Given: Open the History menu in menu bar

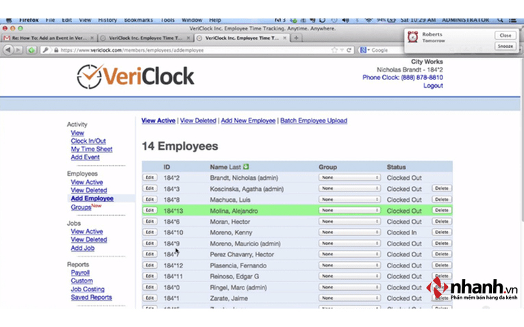Looking at the screenshot, I should point(108,21).
